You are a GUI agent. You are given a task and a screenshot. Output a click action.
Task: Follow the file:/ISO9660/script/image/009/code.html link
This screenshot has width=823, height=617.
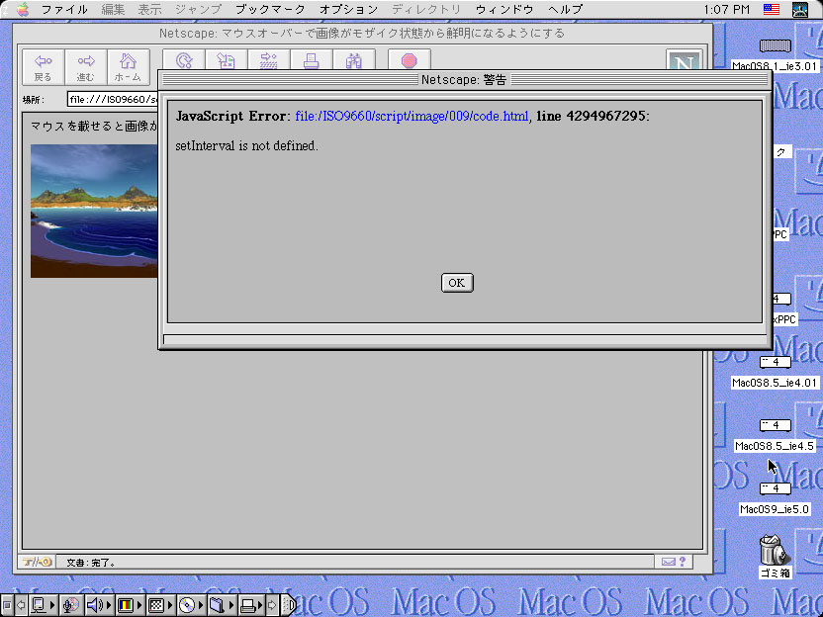(411, 116)
